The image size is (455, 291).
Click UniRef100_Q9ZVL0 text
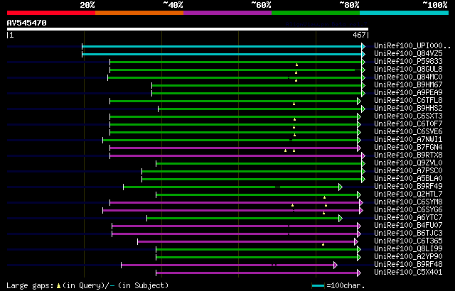(x=408, y=163)
